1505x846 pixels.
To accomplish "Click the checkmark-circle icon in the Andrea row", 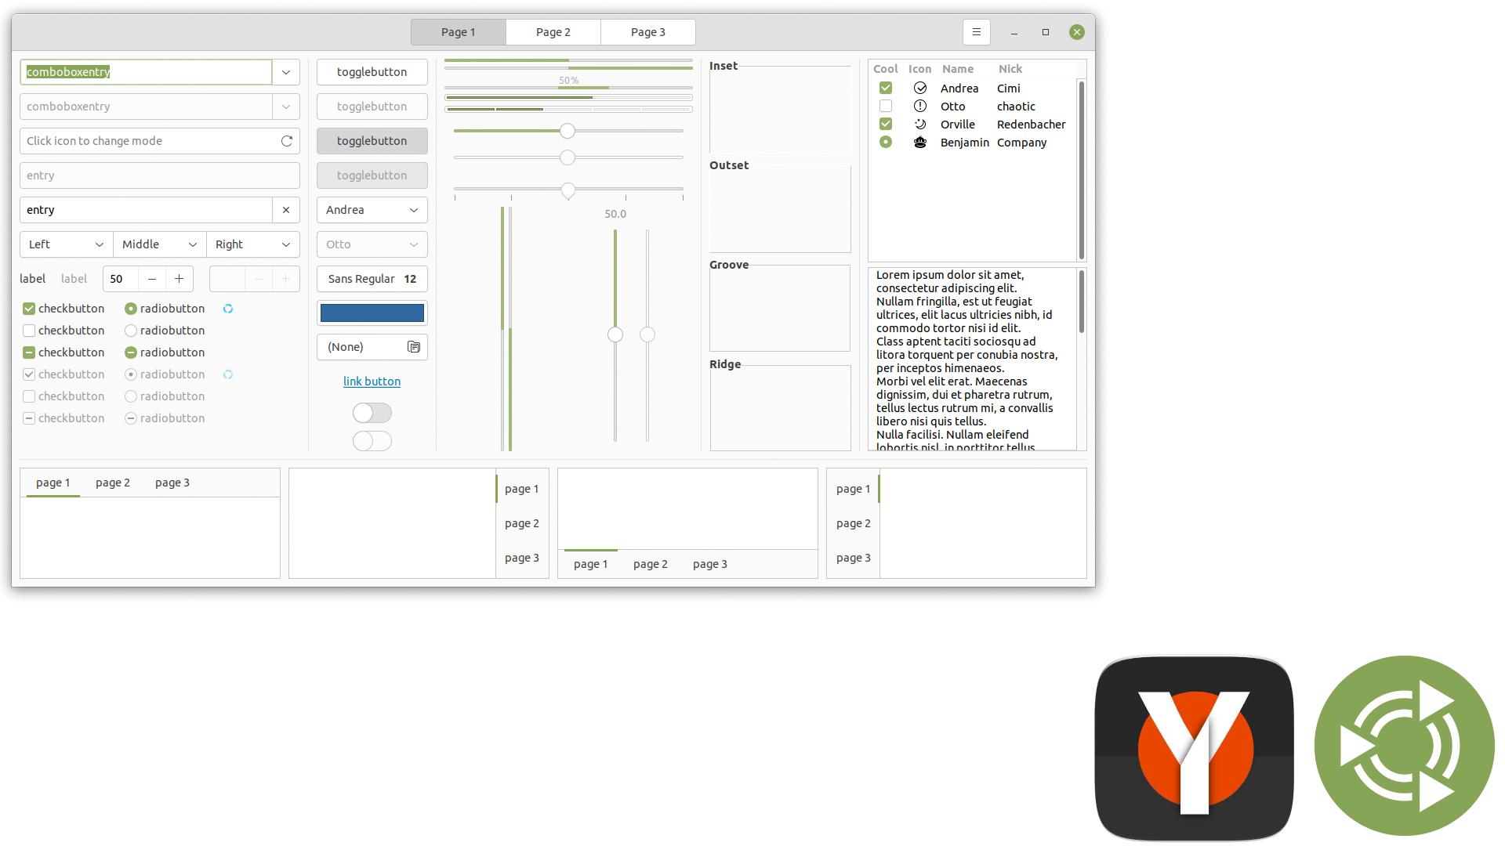I will [x=920, y=89].
